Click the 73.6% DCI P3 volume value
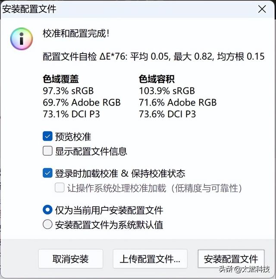Image resolution: width=276 pixels, height=279 pixels. pyautogui.click(x=167, y=114)
